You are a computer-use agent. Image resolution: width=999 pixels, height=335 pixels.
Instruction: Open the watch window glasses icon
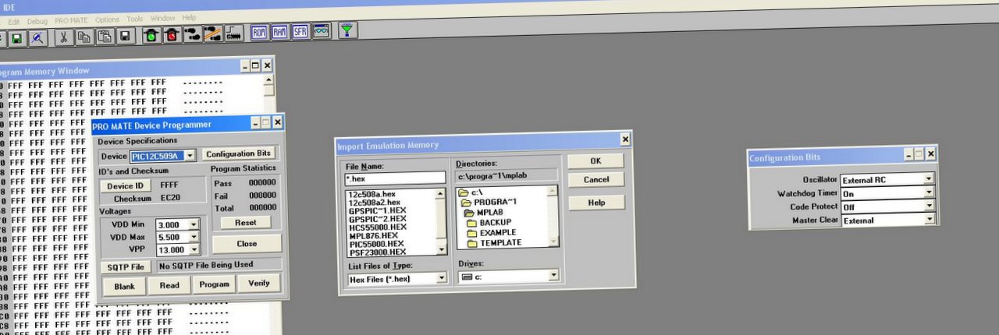pyautogui.click(x=320, y=31)
